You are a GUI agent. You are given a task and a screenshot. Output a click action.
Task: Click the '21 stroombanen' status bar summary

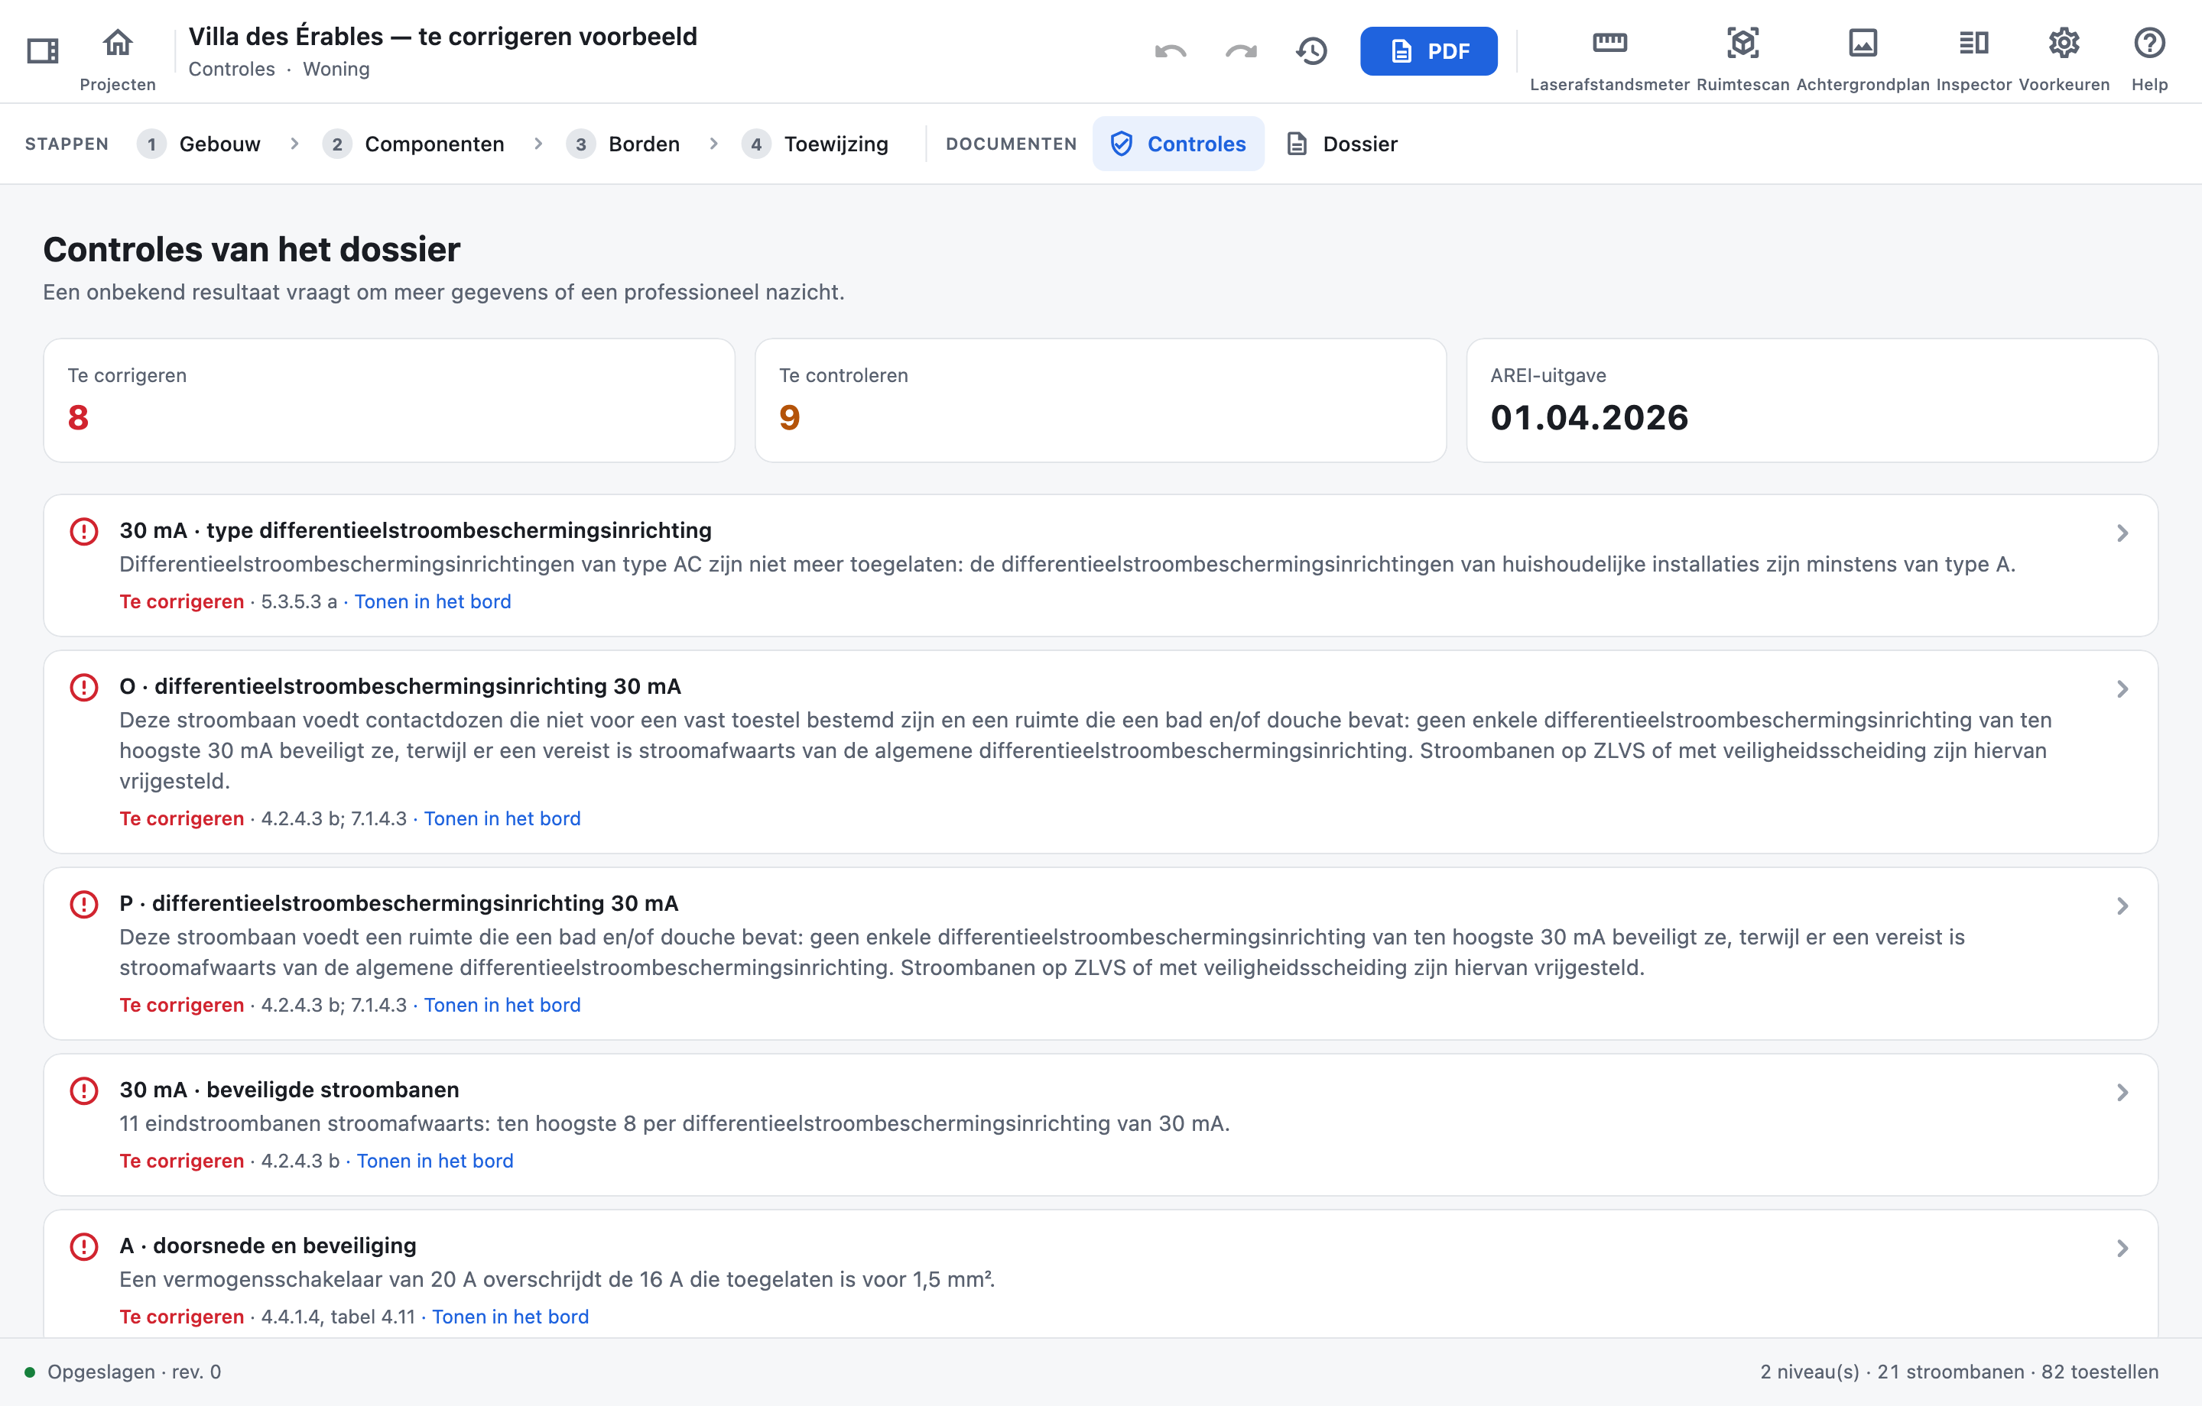(1950, 1372)
